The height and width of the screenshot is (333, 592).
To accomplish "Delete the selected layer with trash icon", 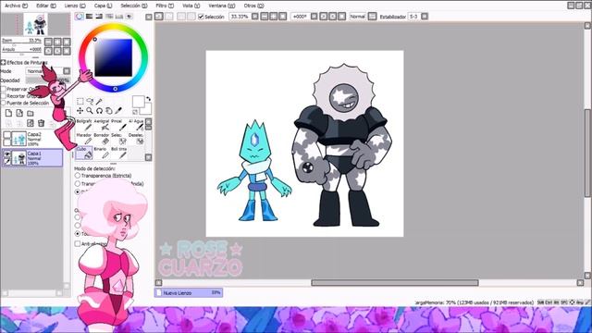I will (41, 123).
